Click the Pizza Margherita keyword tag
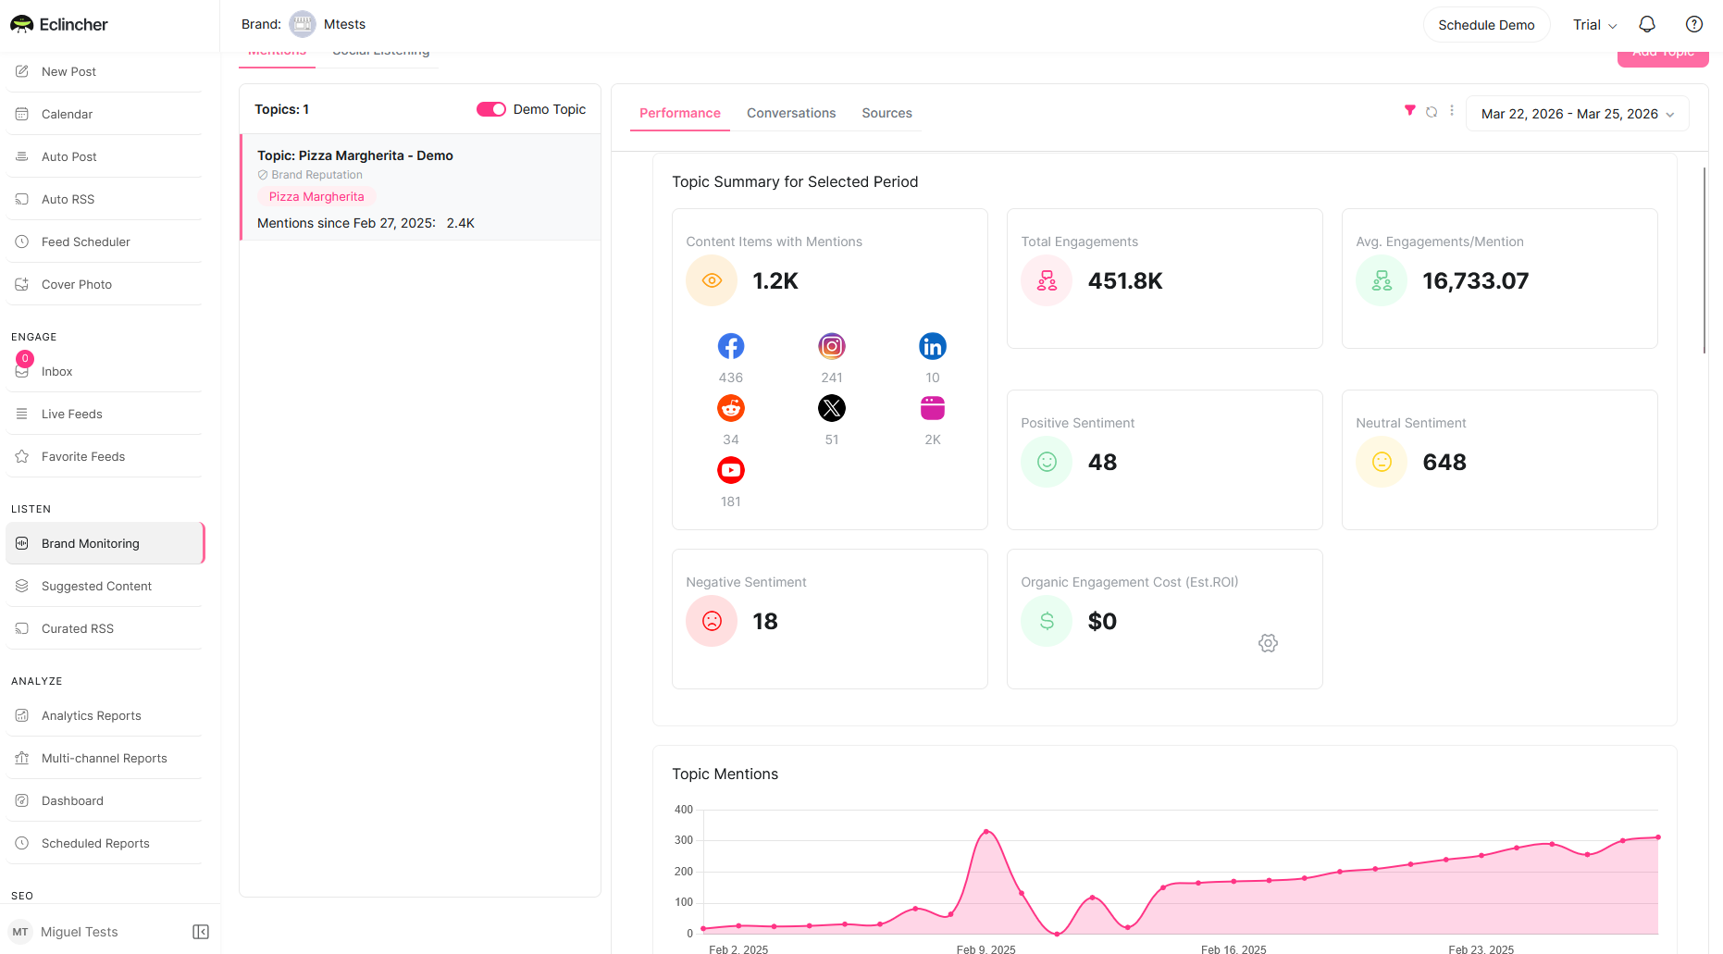The width and height of the screenshot is (1723, 954). [x=316, y=196]
